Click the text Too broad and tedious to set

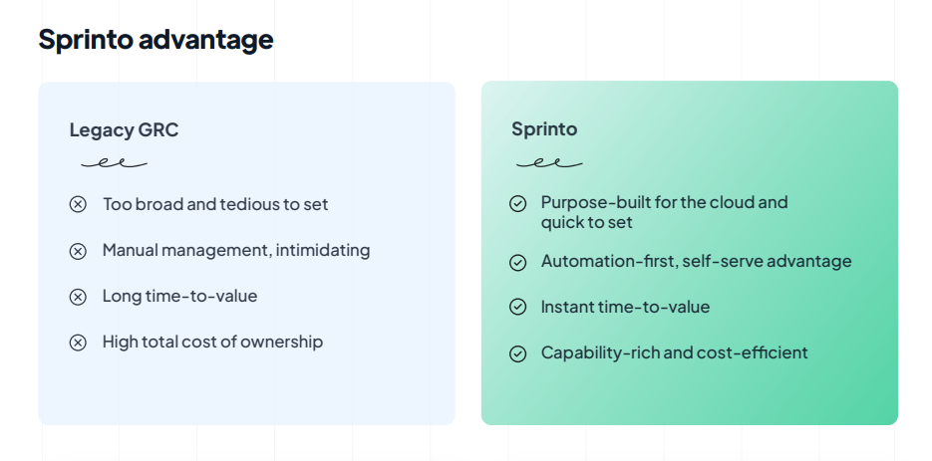215,204
